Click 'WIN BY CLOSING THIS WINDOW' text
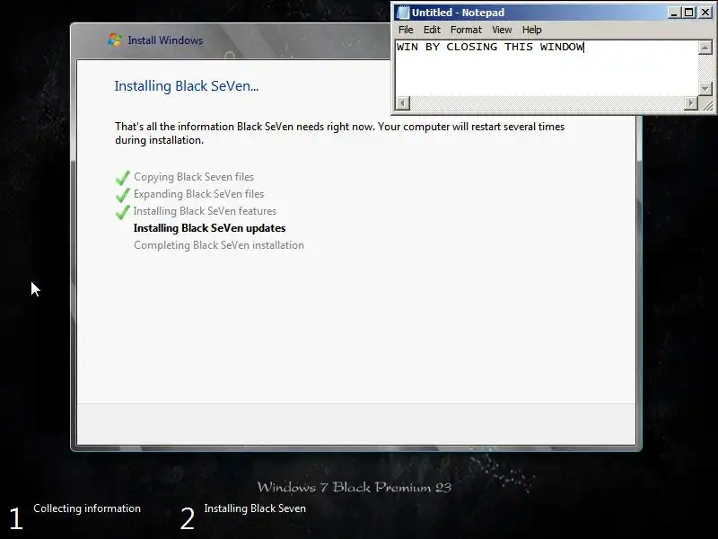718x539 pixels. click(490, 47)
